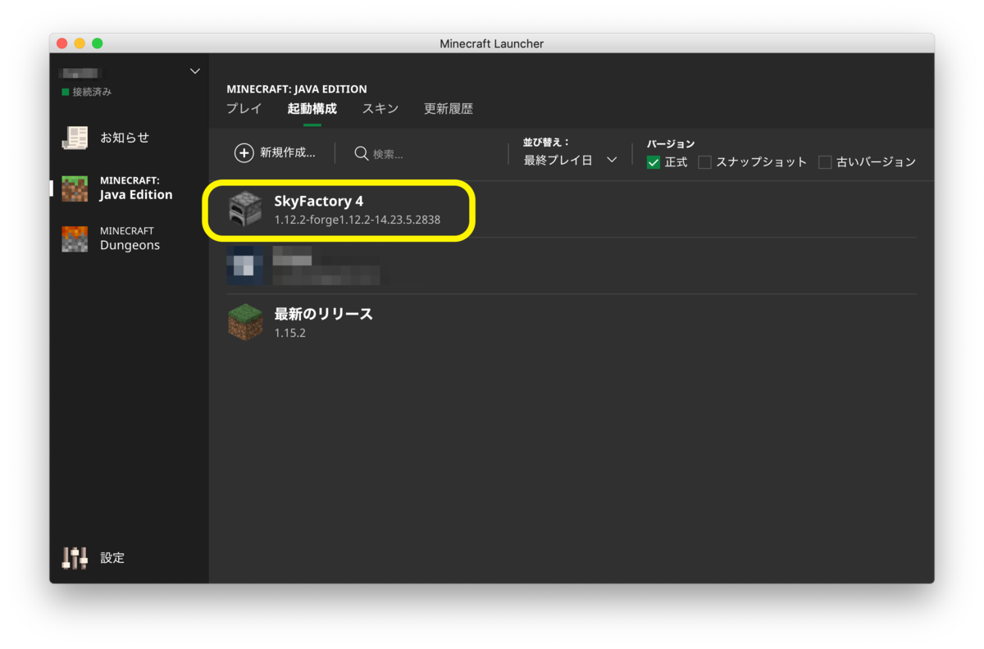The height and width of the screenshot is (649, 984).
Task: Switch to the プレイ tab
Action: 244,109
